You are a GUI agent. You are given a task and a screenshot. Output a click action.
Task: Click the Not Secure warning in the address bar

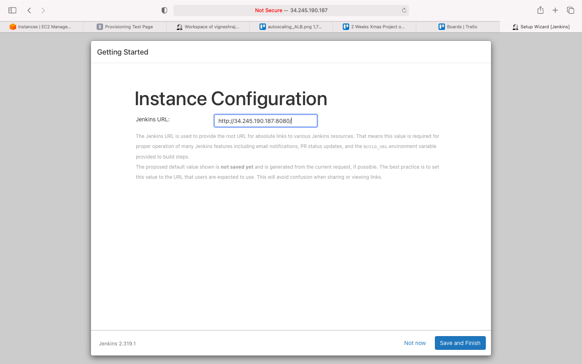(268, 11)
